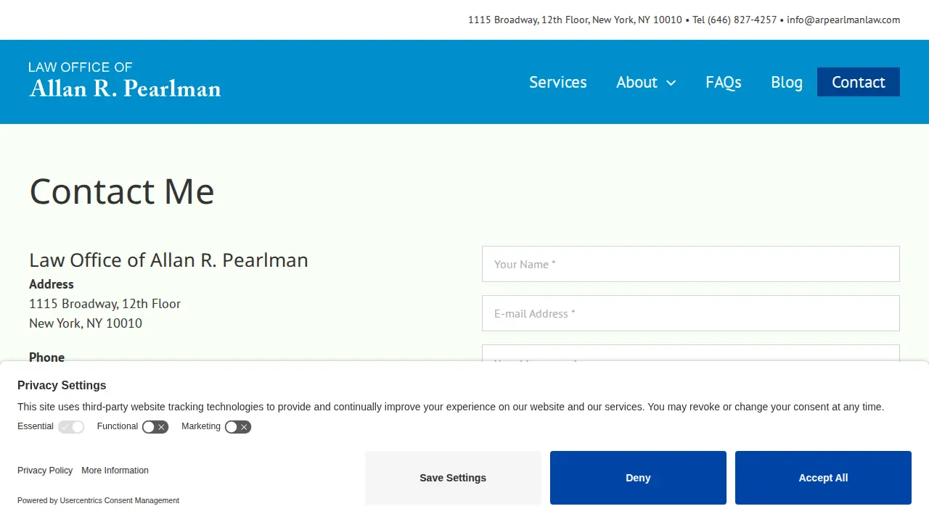Click the Law Office of Allan R. Pearlman heading

(x=168, y=260)
